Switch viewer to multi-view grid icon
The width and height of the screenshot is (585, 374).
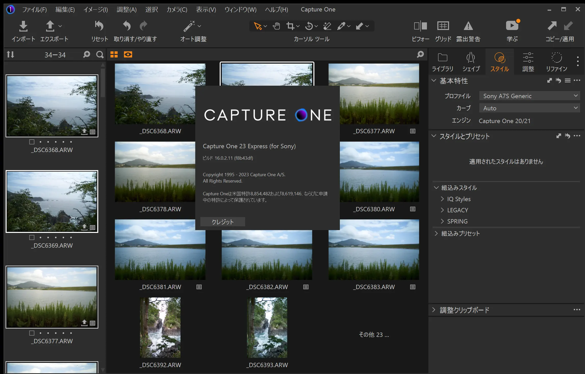114,54
